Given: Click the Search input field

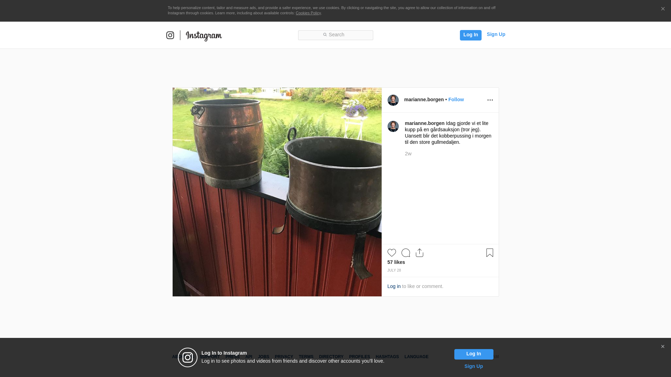Looking at the screenshot, I should pyautogui.click(x=335, y=35).
